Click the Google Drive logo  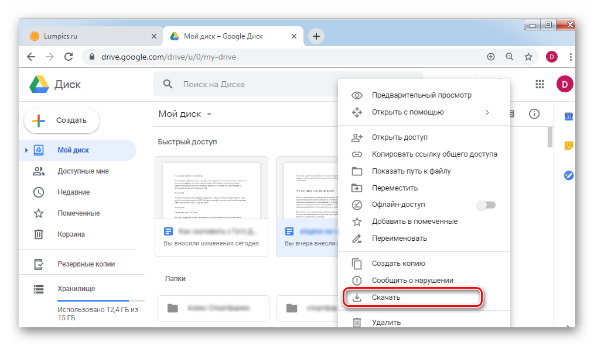click(39, 84)
